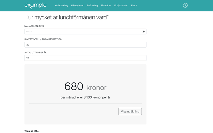Click the tax rate field showing 32
Image resolution: width=213 pixels, height=133 pixels.
coord(85,45)
